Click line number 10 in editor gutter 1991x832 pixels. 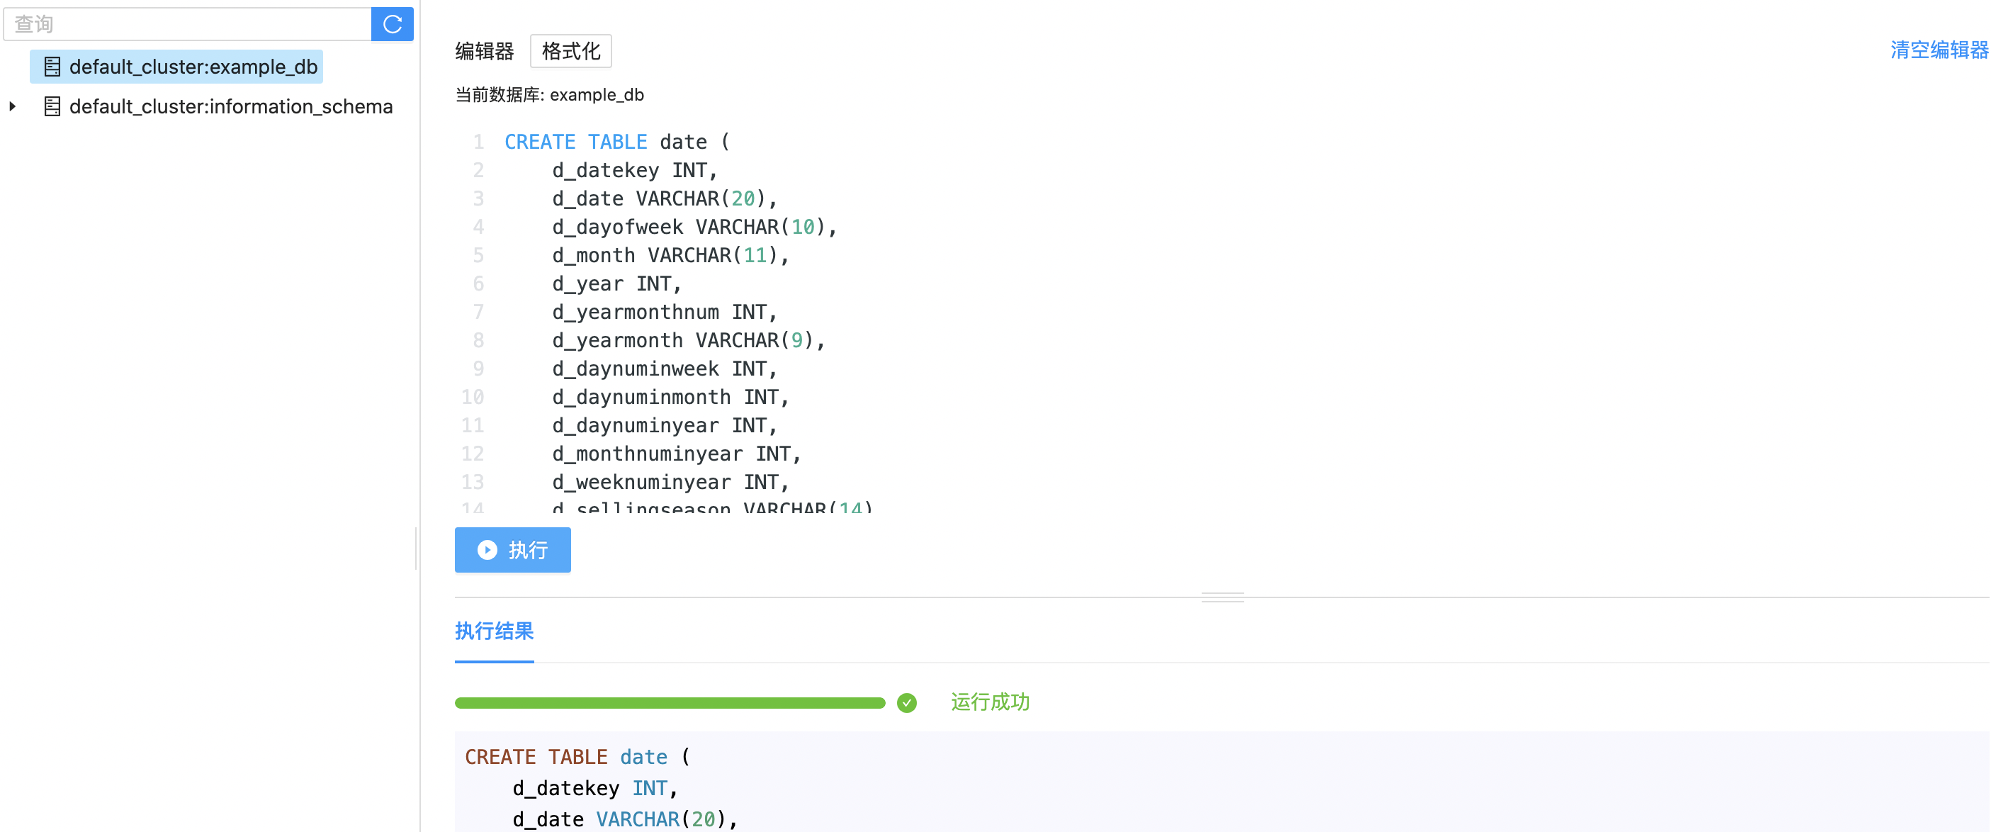tap(473, 398)
